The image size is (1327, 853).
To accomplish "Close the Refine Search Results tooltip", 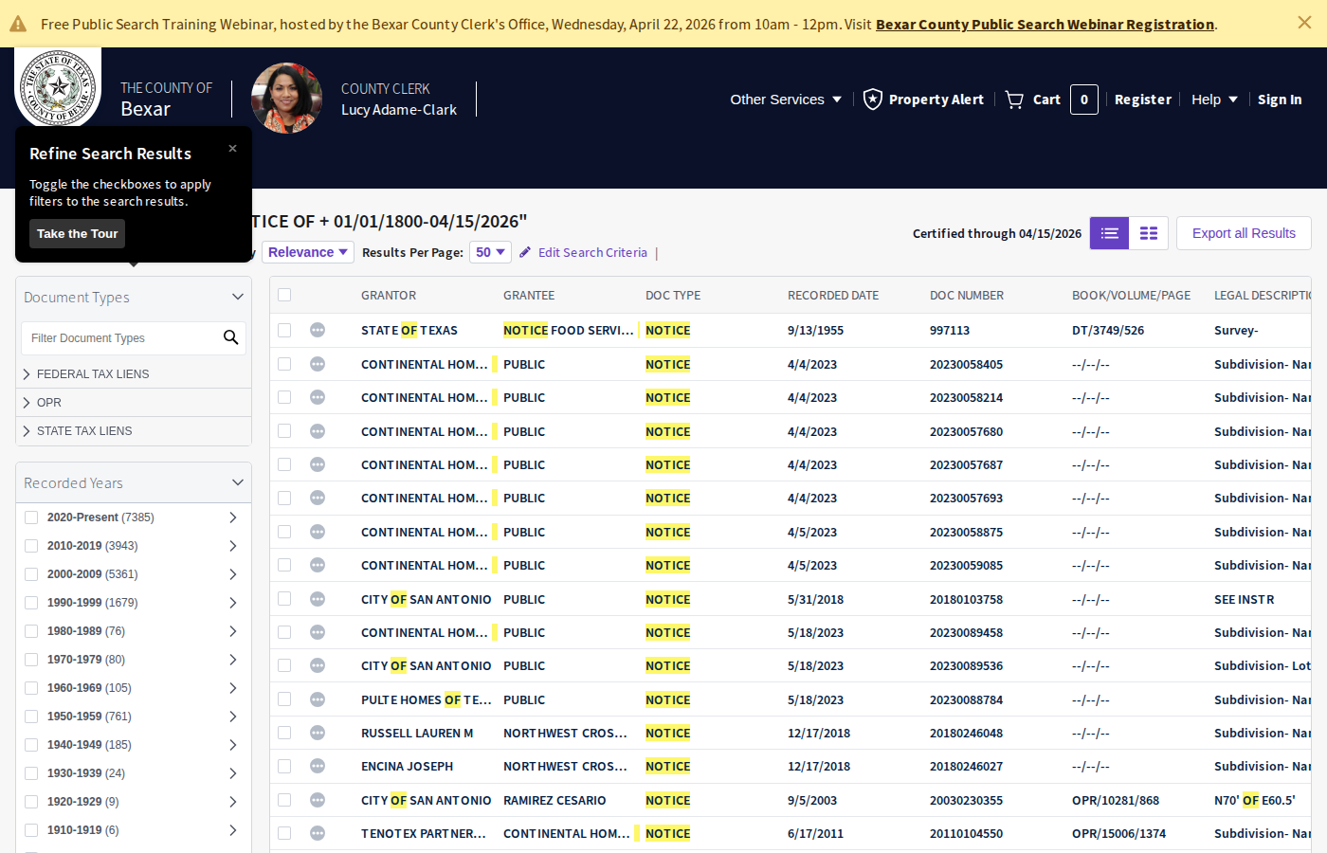I will (232, 149).
